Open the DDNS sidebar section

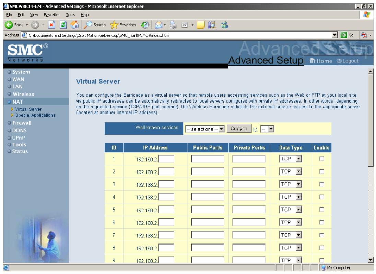click(x=19, y=131)
